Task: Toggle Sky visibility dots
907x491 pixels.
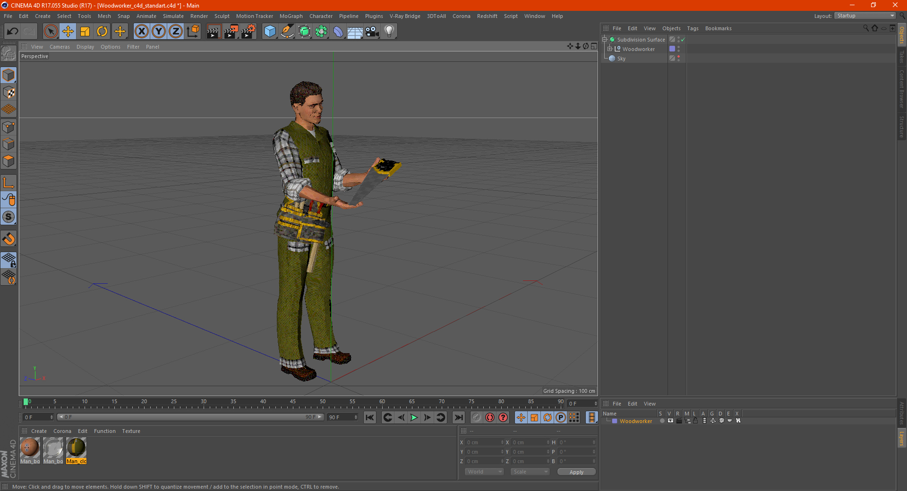Action: click(679, 59)
